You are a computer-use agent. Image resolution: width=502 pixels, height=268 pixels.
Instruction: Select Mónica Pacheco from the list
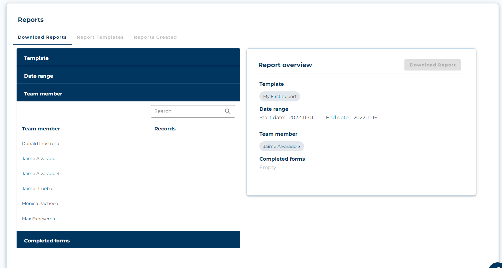tap(40, 203)
